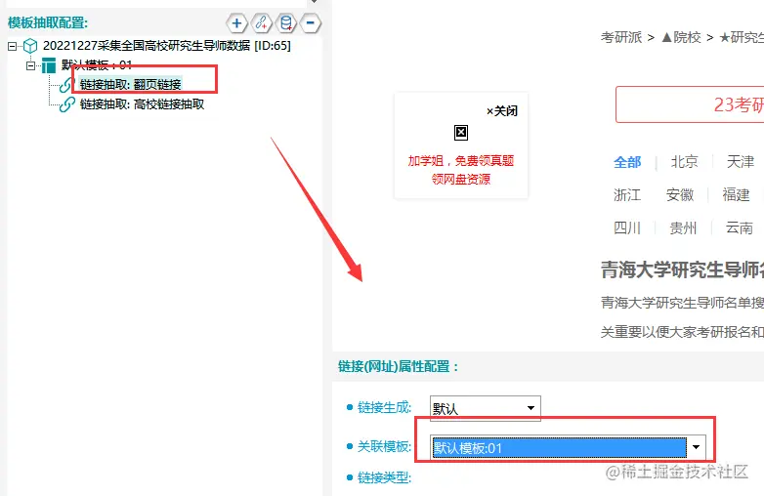Screen dimensions: 764x496
Task: Click the 链接类型 label
Action: [384, 478]
